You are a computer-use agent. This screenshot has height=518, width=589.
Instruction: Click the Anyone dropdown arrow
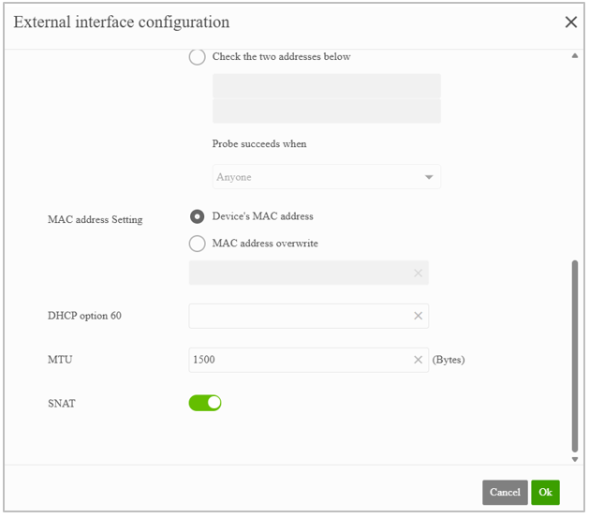pos(429,177)
